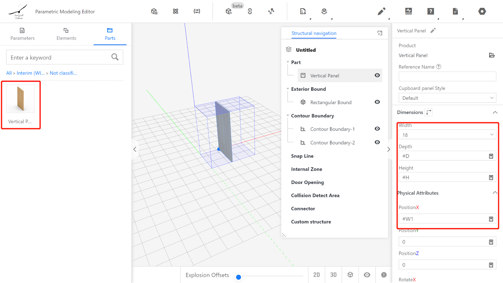Hide Contour Boundary-2
The image size is (503, 283).
[377, 142]
